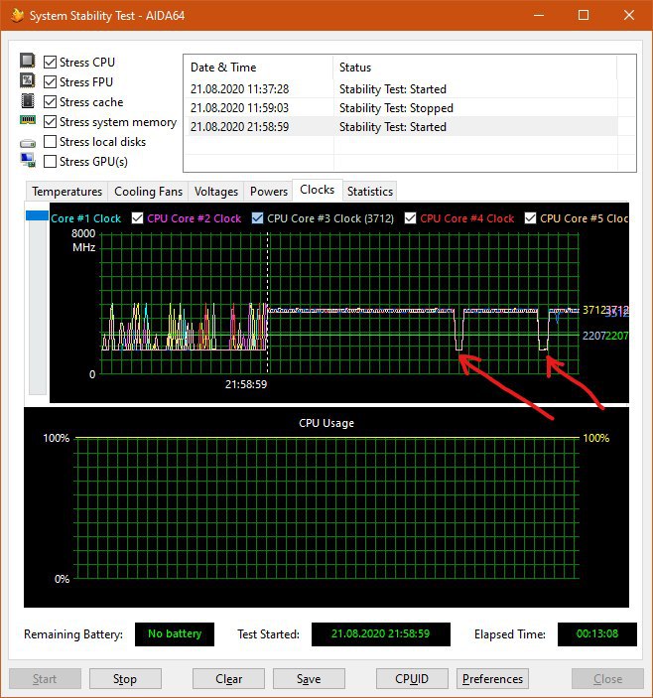
Task: Toggle CPU Core #2 Clock graph checkbox
Action: tap(138, 218)
